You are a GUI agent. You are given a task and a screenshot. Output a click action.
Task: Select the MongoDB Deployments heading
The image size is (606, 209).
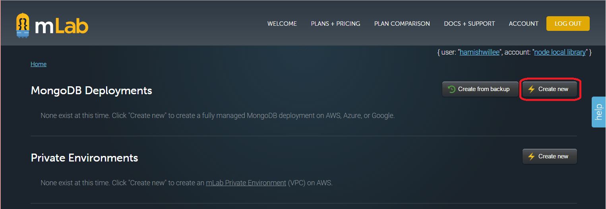(x=91, y=90)
